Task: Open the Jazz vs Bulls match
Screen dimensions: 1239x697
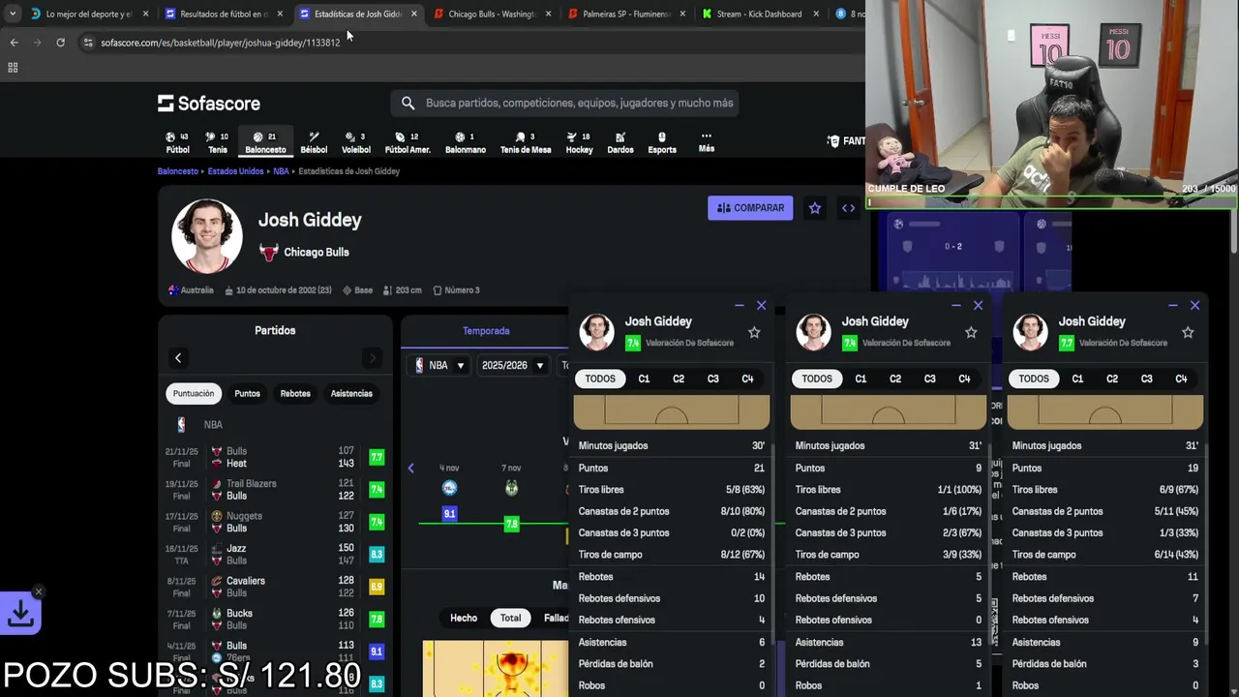Action: 276,554
